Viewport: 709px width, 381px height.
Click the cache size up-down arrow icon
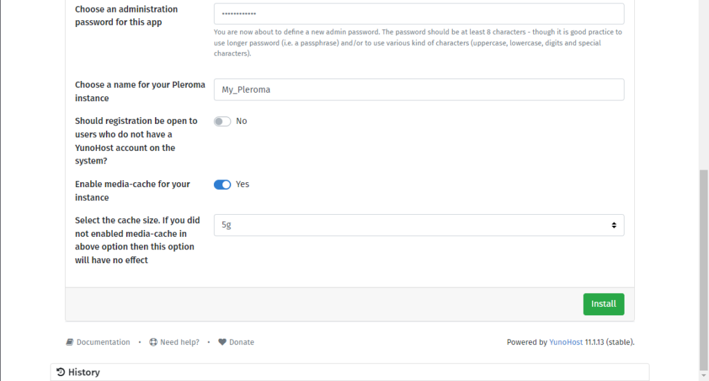[x=613, y=225]
